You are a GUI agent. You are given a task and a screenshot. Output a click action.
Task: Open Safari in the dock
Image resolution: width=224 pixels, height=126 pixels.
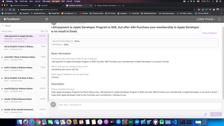click(x=32, y=122)
